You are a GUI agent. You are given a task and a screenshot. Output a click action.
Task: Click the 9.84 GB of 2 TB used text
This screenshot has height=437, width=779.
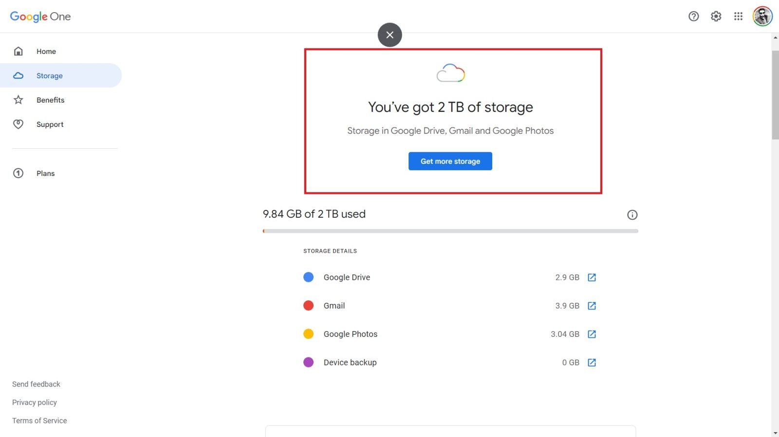tap(314, 214)
